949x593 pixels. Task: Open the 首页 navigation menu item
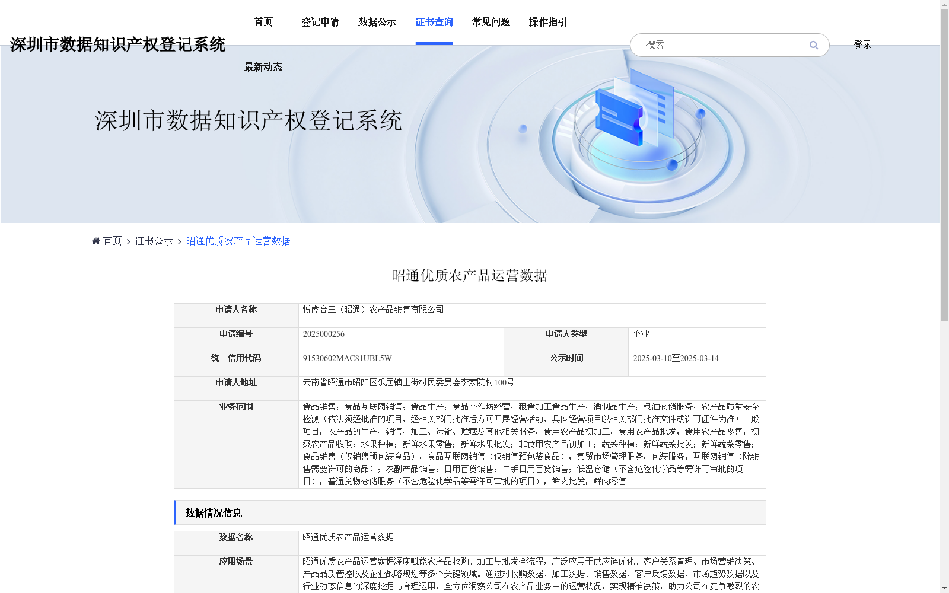point(263,22)
